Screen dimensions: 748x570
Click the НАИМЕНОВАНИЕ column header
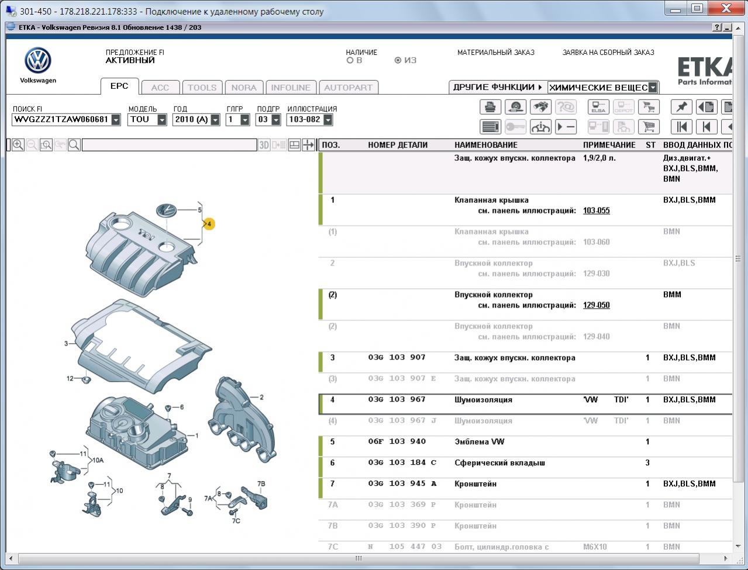coord(486,145)
